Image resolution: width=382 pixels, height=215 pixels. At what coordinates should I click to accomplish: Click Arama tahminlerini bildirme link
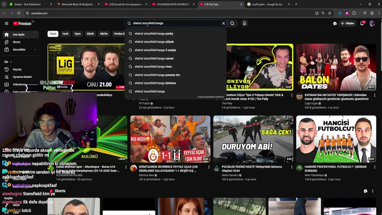click(210, 97)
